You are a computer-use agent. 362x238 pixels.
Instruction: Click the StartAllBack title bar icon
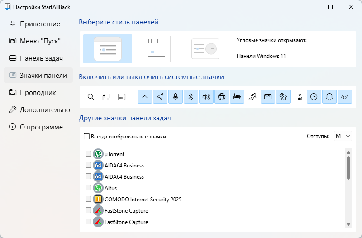8,7
